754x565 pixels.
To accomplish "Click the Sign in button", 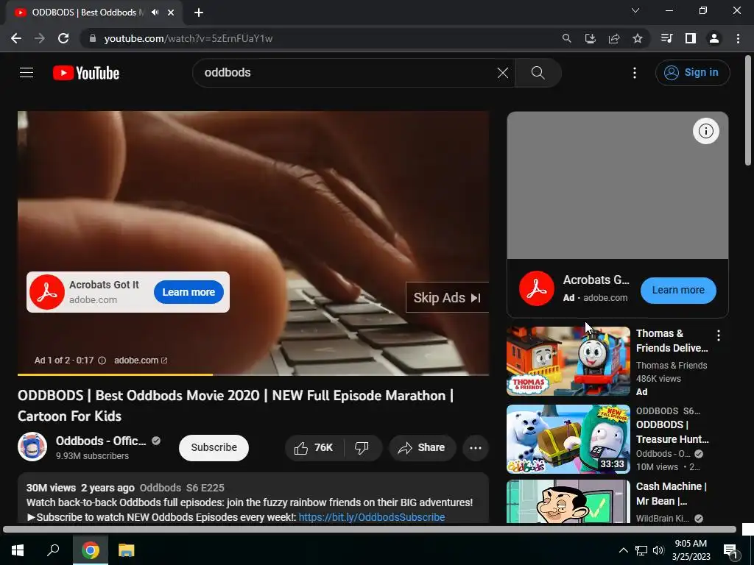I will pyautogui.click(x=692, y=73).
